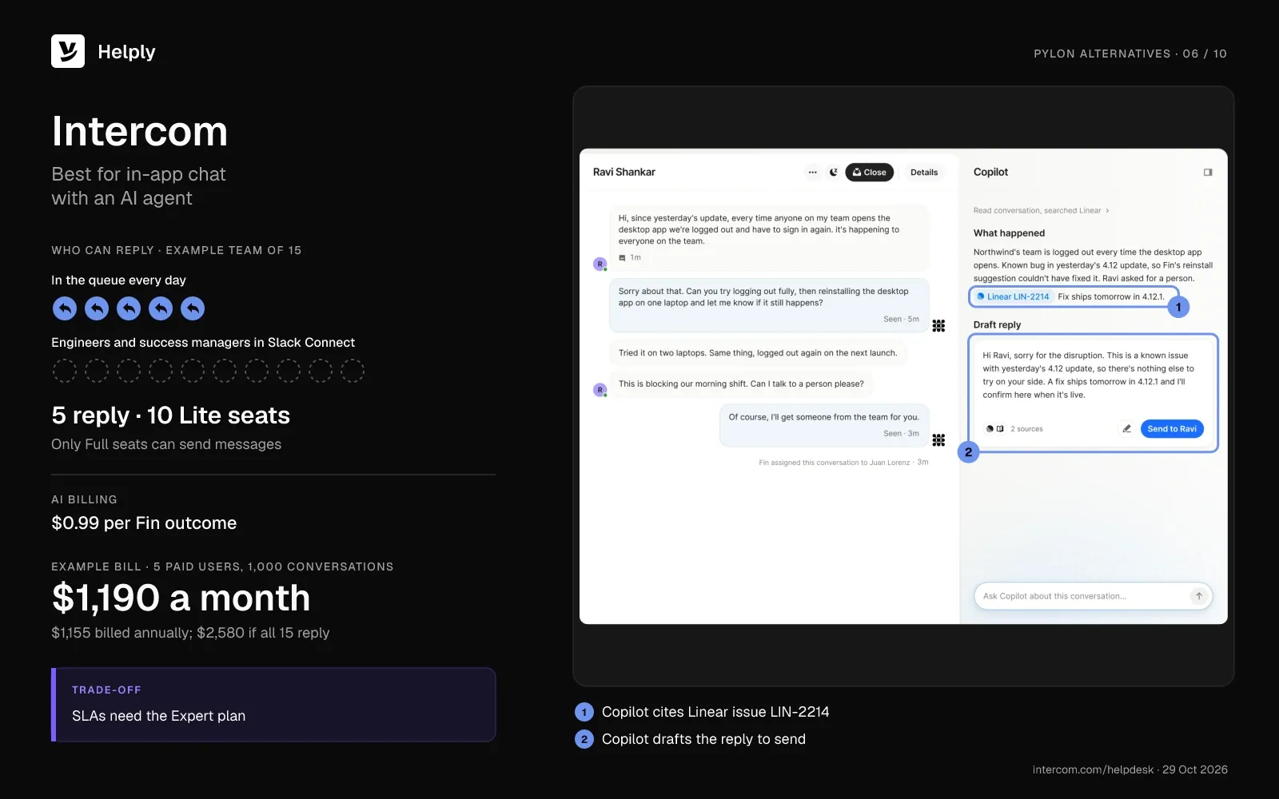Click 'Fin assigned this conversation to Juan Lorenz'
The image size is (1279, 799).
835,463
